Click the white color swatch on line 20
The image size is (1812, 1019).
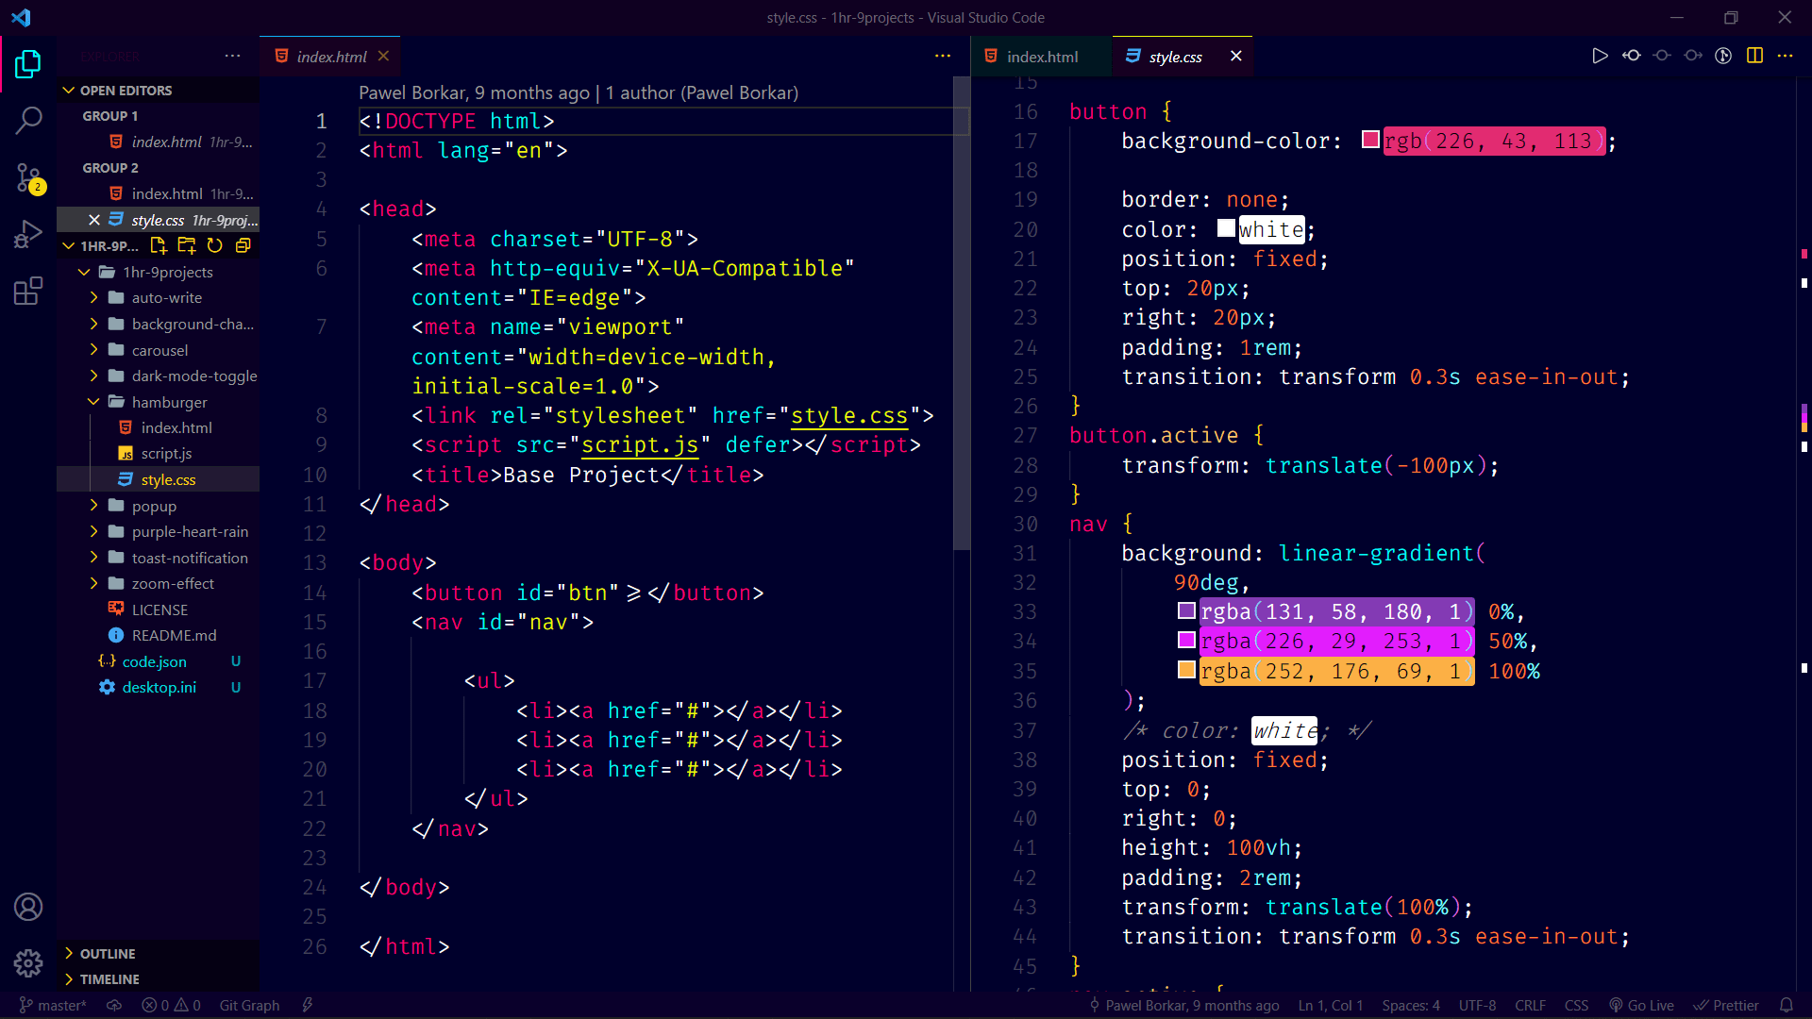click(x=1225, y=228)
